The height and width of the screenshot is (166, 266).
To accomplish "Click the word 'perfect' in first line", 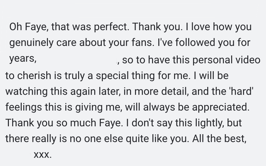I will coord(111,27).
